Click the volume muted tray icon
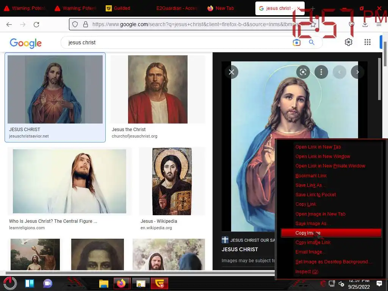The image size is (388, 291). pos(341,284)
